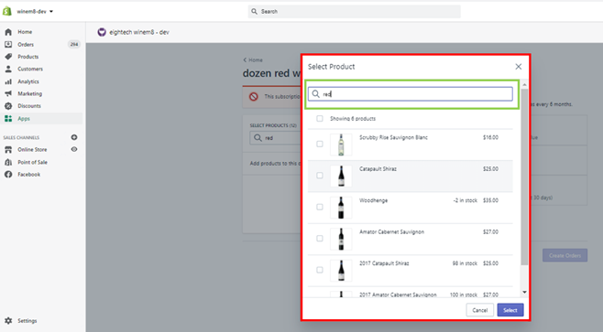Viewport: 603px width, 332px height.
Task: Click the magnifier icon in dialog search
Action: (x=316, y=94)
